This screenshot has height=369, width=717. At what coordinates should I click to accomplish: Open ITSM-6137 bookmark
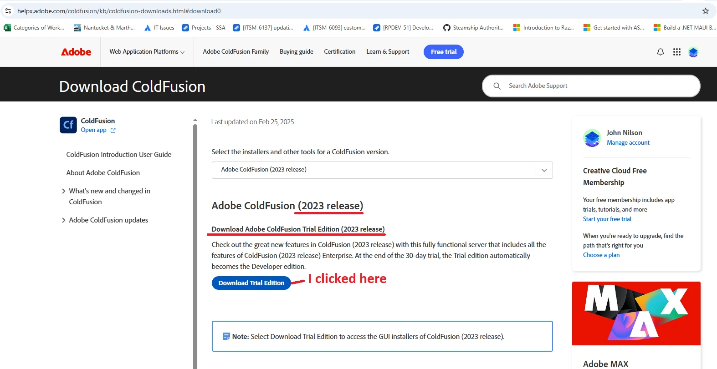(x=263, y=28)
